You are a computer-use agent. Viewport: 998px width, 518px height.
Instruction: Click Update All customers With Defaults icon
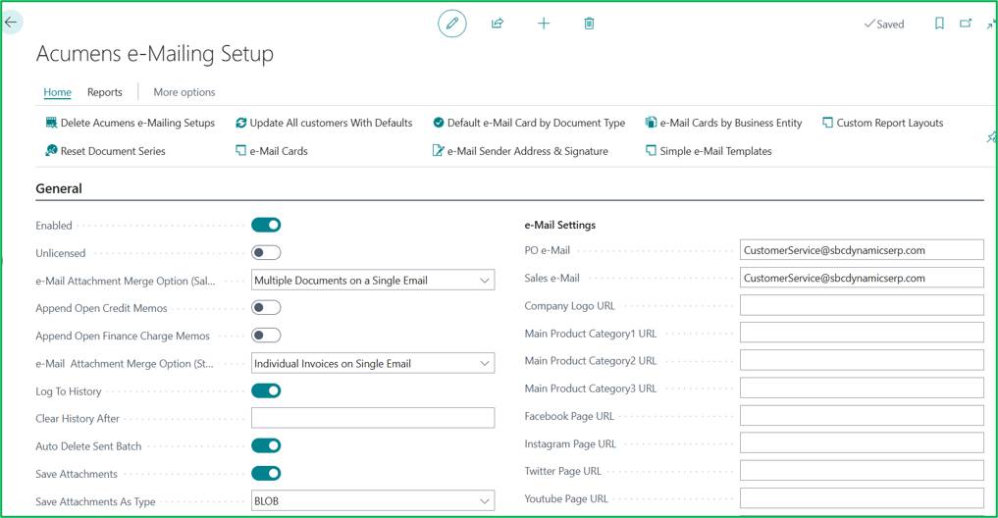[x=240, y=123]
